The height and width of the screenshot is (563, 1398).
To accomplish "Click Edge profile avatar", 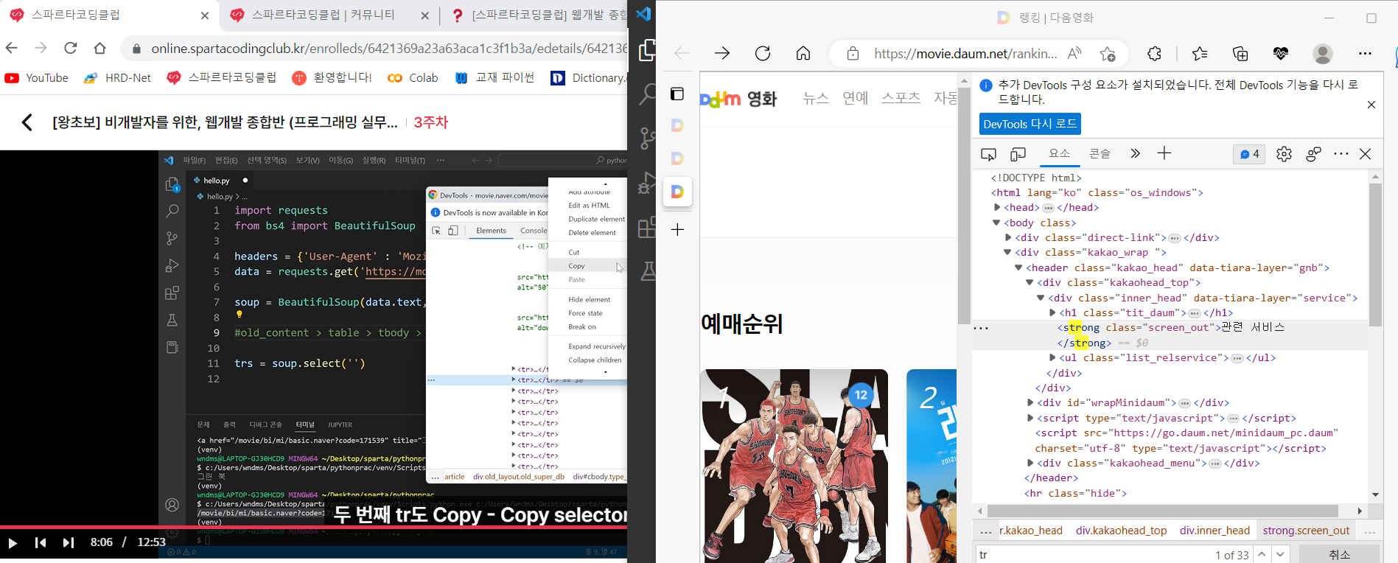I will (x=1323, y=53).
